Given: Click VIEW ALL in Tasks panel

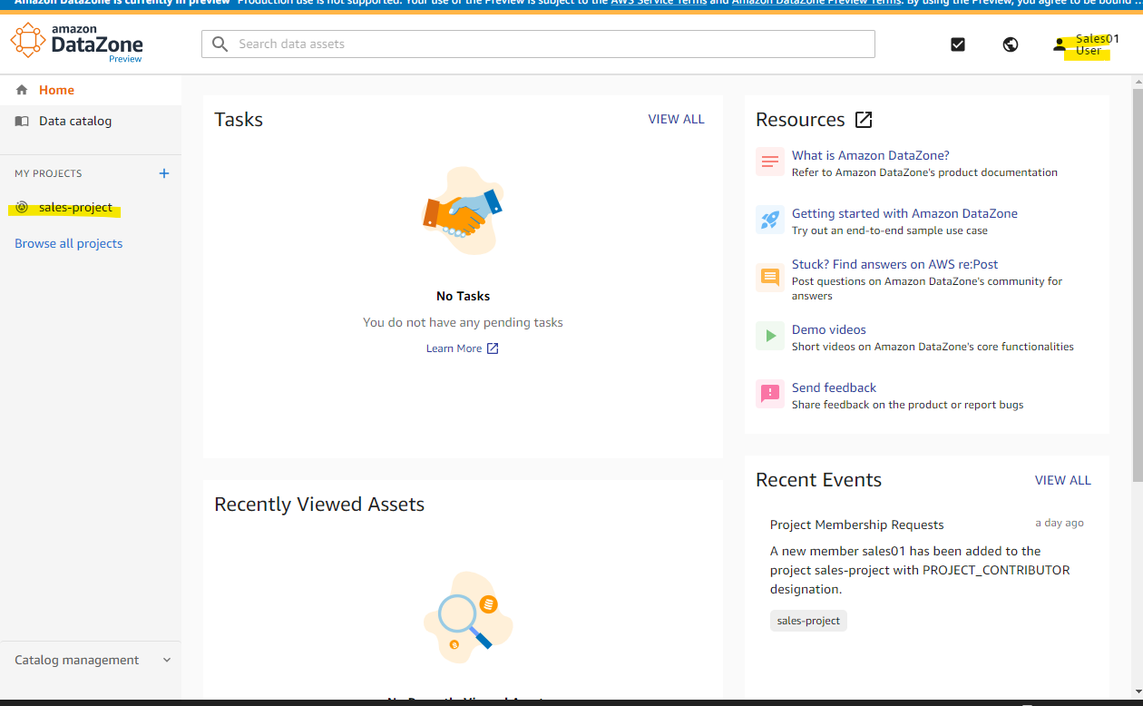Looking at the screenshot, I should 676,119.
